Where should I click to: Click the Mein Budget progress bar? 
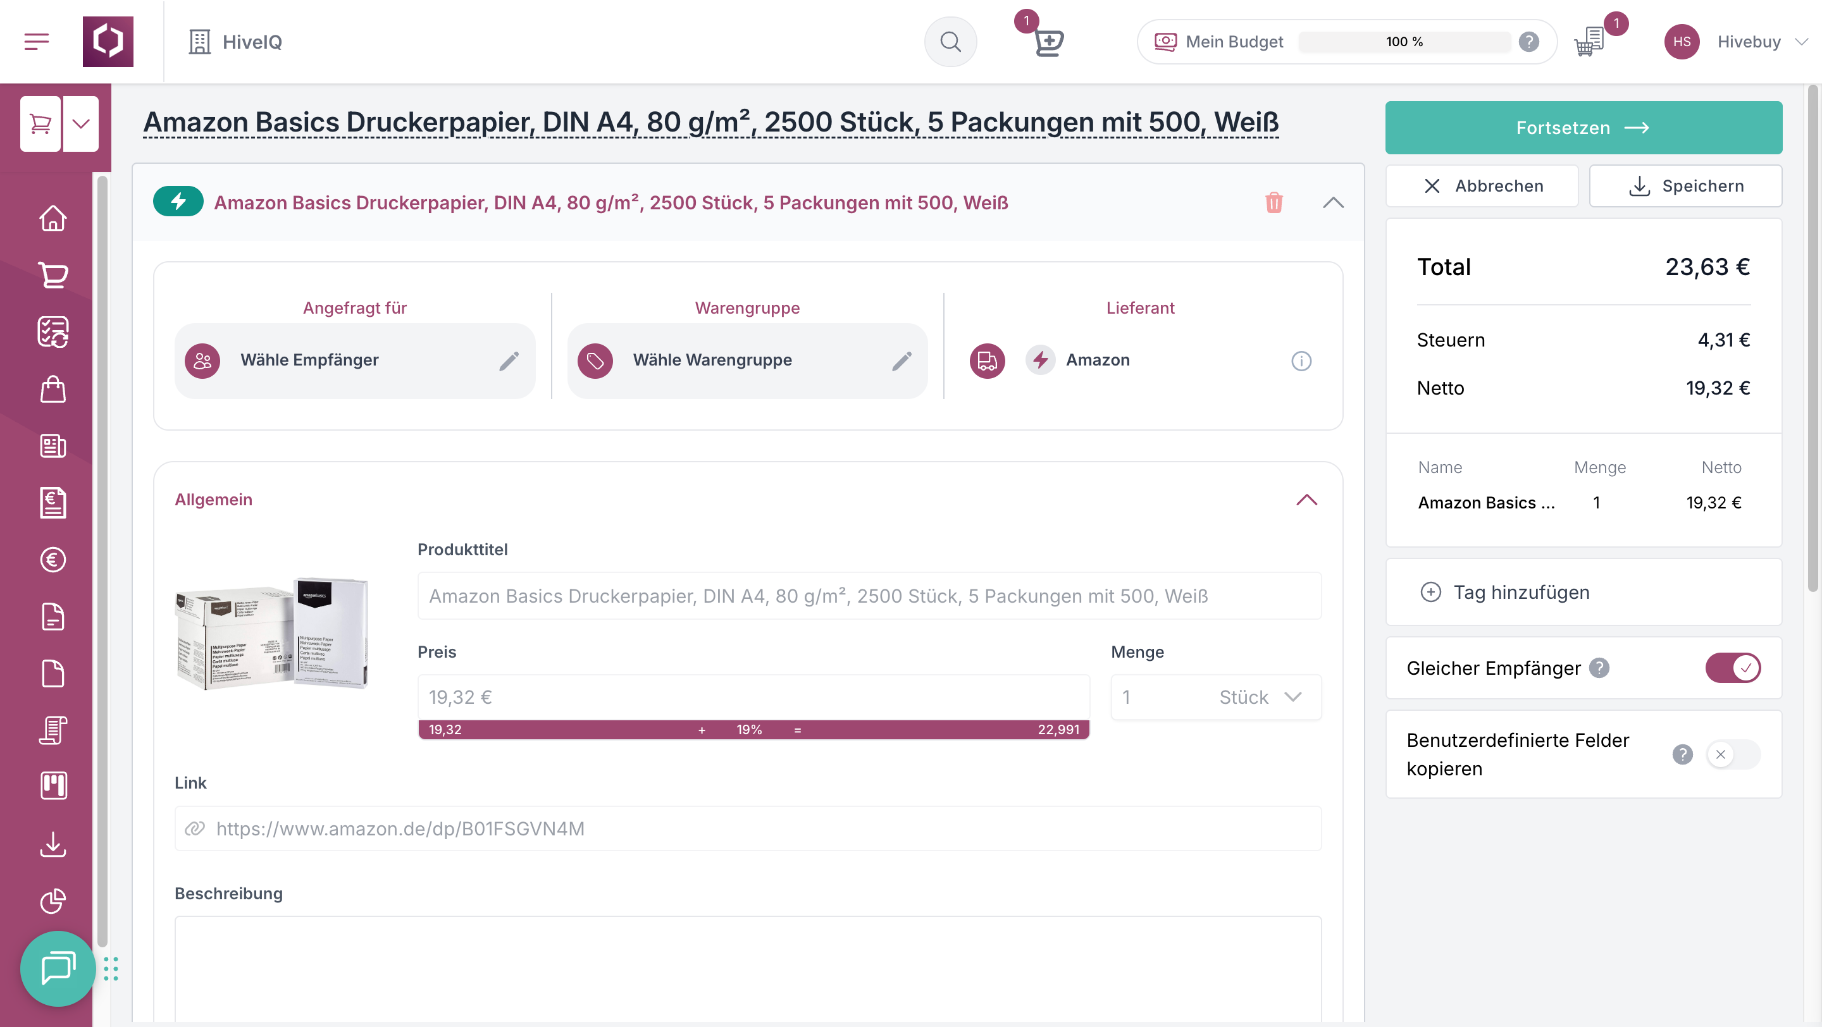coord(1404,42)
